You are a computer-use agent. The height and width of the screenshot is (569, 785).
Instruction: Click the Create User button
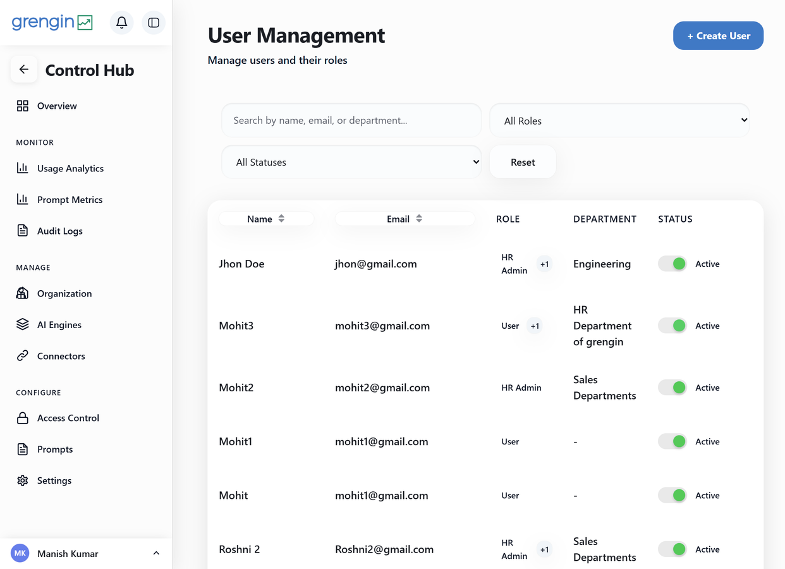pos(718,35)
